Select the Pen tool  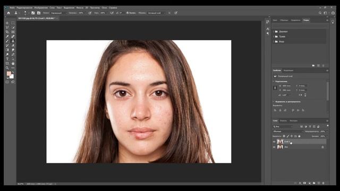(13, 55)
